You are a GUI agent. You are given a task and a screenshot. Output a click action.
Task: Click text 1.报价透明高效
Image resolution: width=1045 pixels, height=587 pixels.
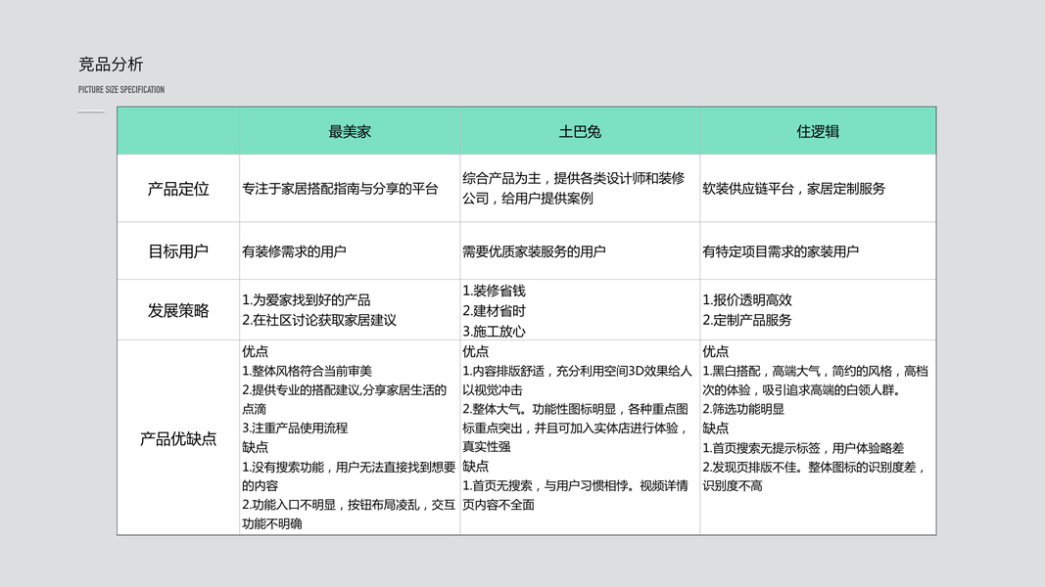coord(747,300)
